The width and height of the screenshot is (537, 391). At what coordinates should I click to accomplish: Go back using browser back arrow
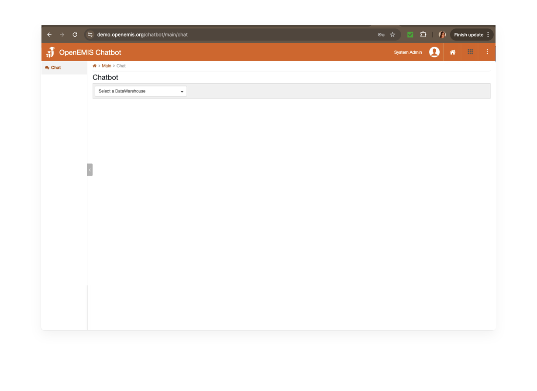coord(49,34)
